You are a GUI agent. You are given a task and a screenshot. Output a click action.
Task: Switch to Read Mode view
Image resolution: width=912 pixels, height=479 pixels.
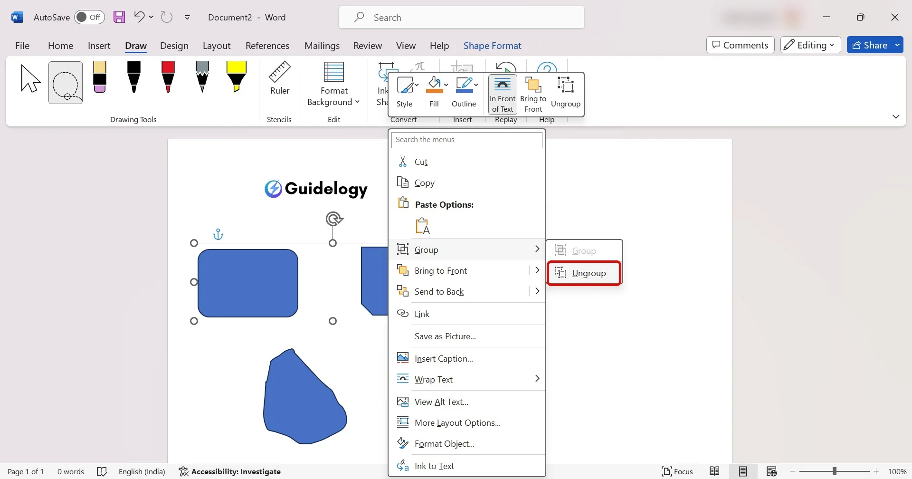click(714, 471)
